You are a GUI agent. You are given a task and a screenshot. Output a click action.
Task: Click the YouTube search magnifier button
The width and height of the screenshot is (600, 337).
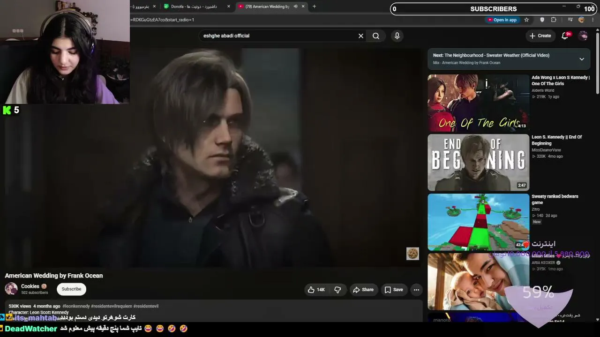click(376, 36)
